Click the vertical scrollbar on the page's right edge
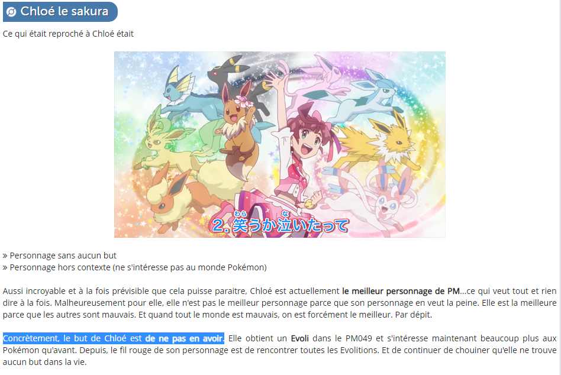Screen dimensions: 561x375 pos(559,187)
